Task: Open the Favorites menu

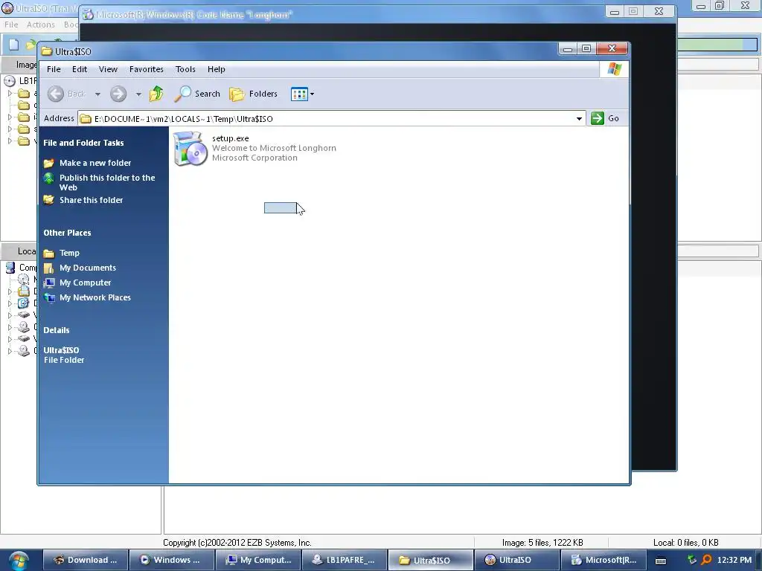Action: click(147, 69)
